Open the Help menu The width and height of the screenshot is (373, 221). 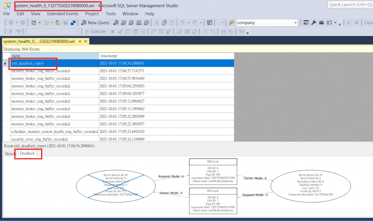(x=150, y=14)
